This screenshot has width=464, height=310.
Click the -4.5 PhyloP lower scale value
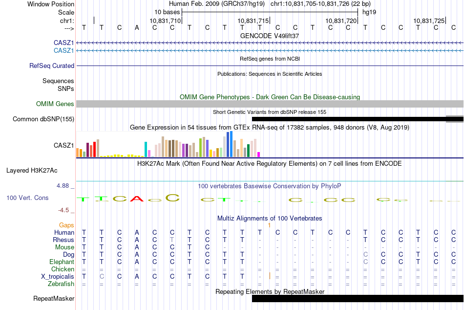[x=63, y=210]
